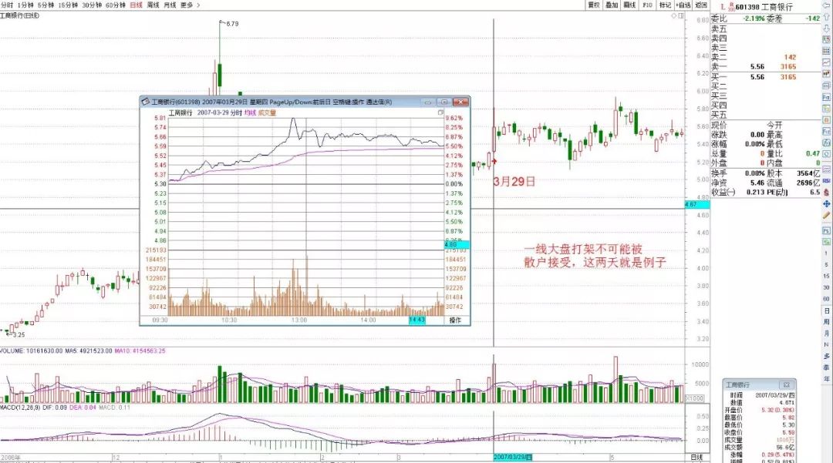
Task: Click the MACD(12,26,9) indicator label
Action: pyautogui.click(x=20, y=408)
